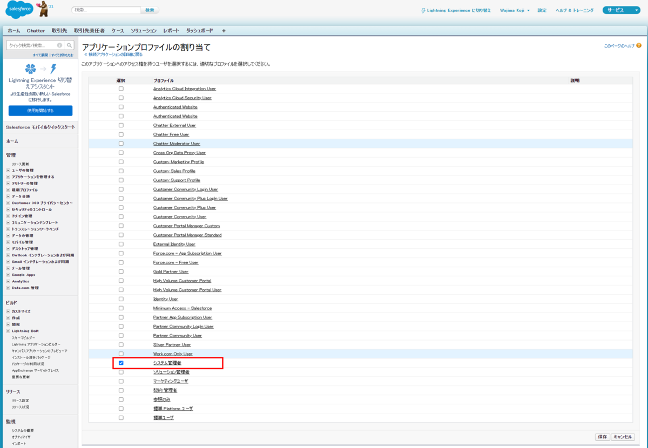Click the lightning bolt icon in Lightning assistant panel

click(53, 69)
